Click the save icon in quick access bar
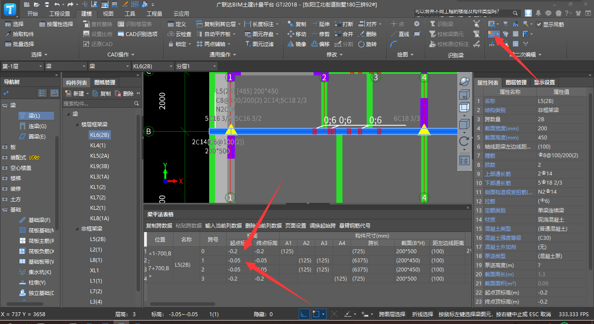The width and height of the screenshot is (594, 324). pyautogui.click(x=47, y=4)
